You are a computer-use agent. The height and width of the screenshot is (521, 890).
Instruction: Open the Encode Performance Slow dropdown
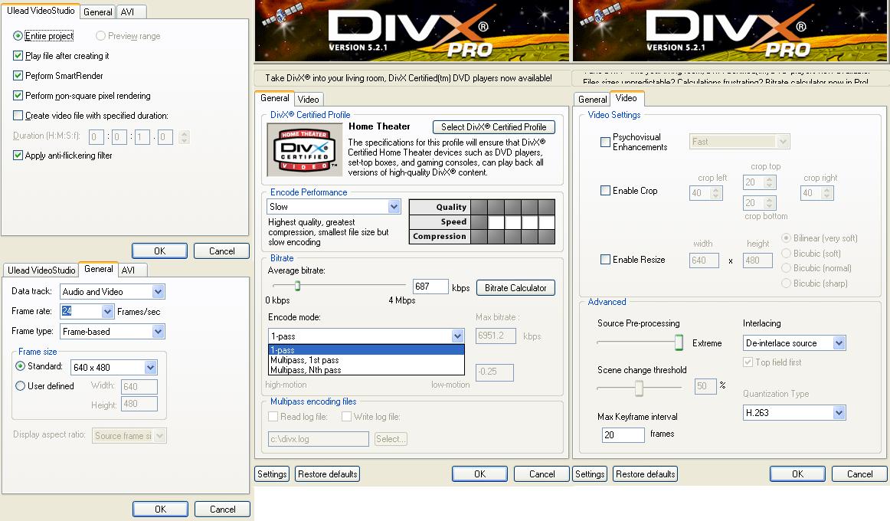pyautogui.click(x=394, y=207)
